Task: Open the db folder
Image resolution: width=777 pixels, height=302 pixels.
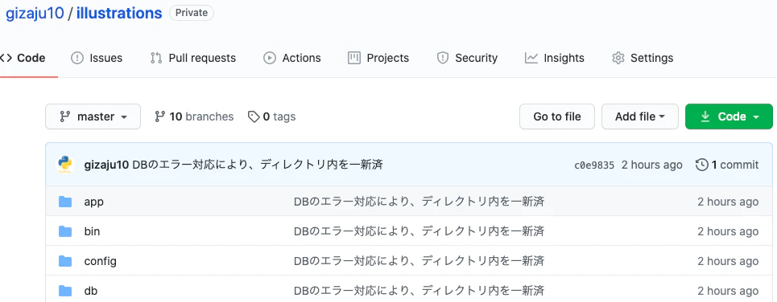Action: [x=91, y=291]
